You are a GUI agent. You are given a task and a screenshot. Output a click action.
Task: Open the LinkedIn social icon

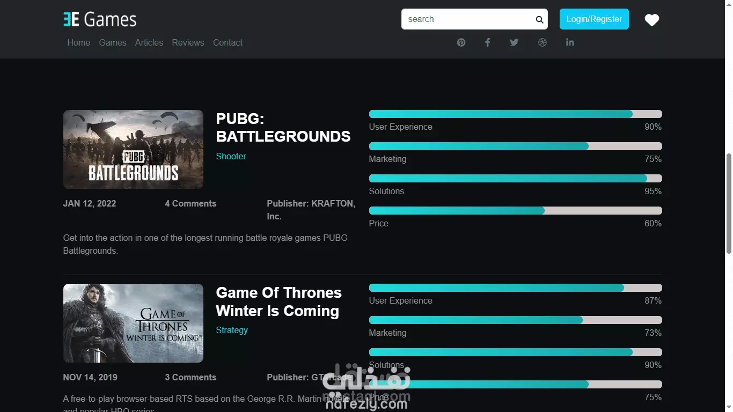coord(570,42)
